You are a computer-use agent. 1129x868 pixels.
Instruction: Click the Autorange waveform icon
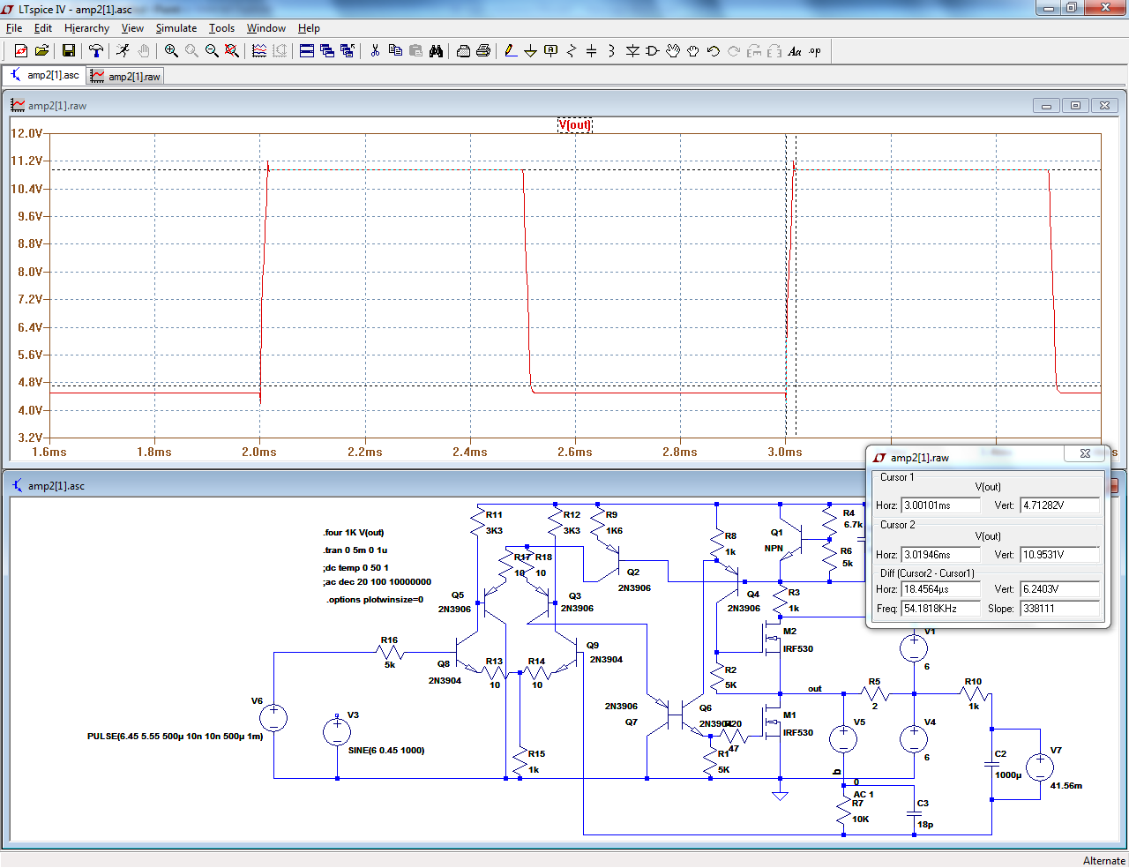[x=259, y=51]
